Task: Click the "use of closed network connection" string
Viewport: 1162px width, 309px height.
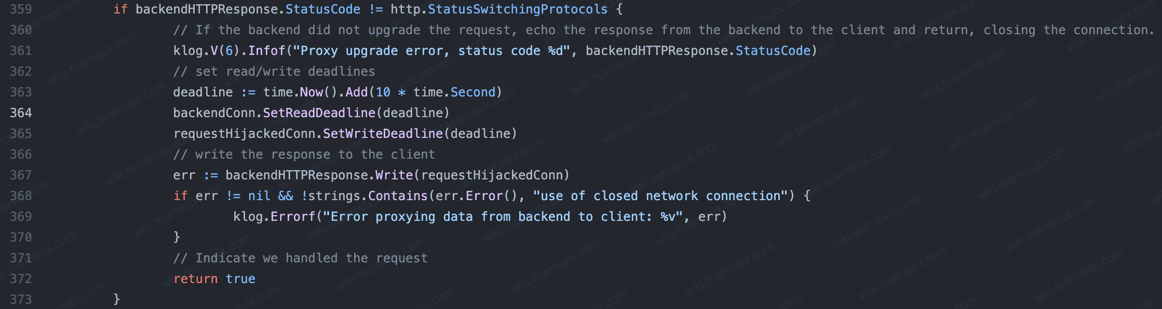Action: click(660, 196)
